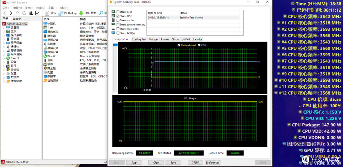Open the 显示设备 icon in the page list

click(x=45, y=40)
